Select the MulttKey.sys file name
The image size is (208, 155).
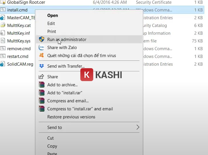[19, 41]
